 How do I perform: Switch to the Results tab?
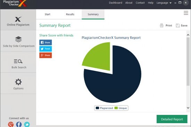pos(70,14)
